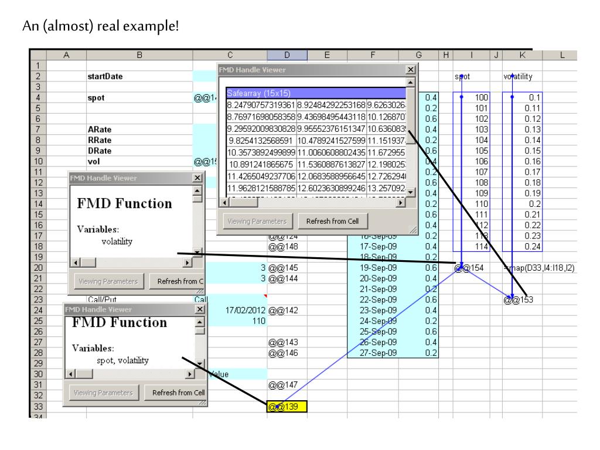Select volatility value 0.17 cell

pyautogui.click(x=522, y=172)
